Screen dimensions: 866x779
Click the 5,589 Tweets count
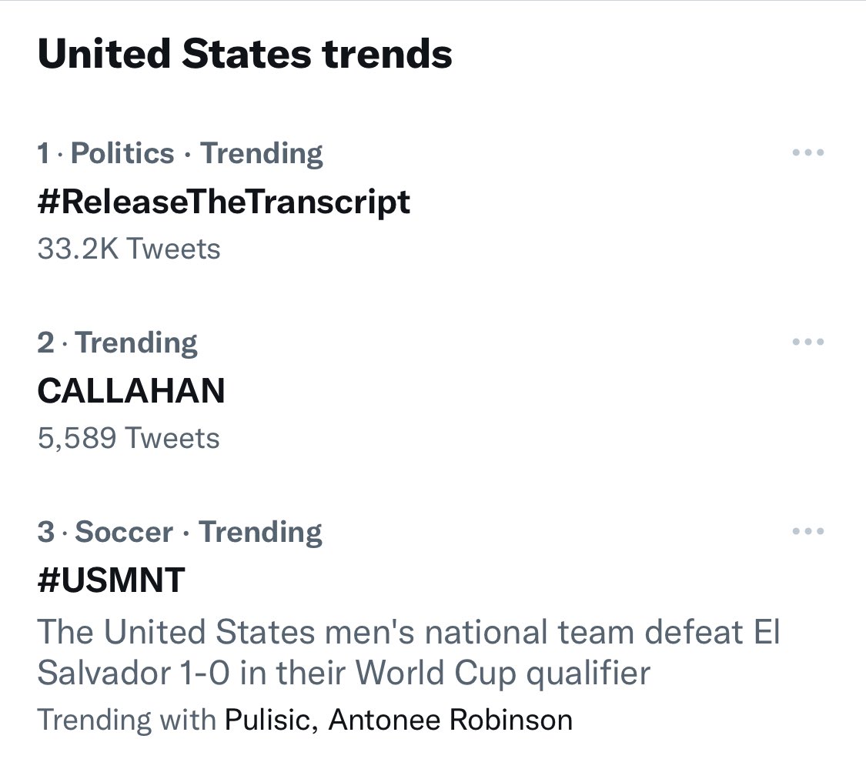click(129, 438)
